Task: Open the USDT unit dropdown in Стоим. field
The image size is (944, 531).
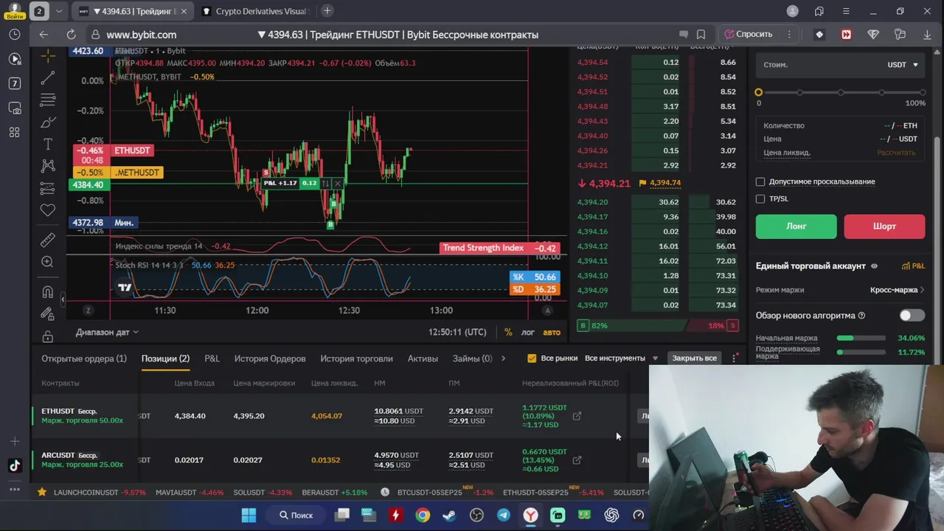Action: [x=903, y=65]
